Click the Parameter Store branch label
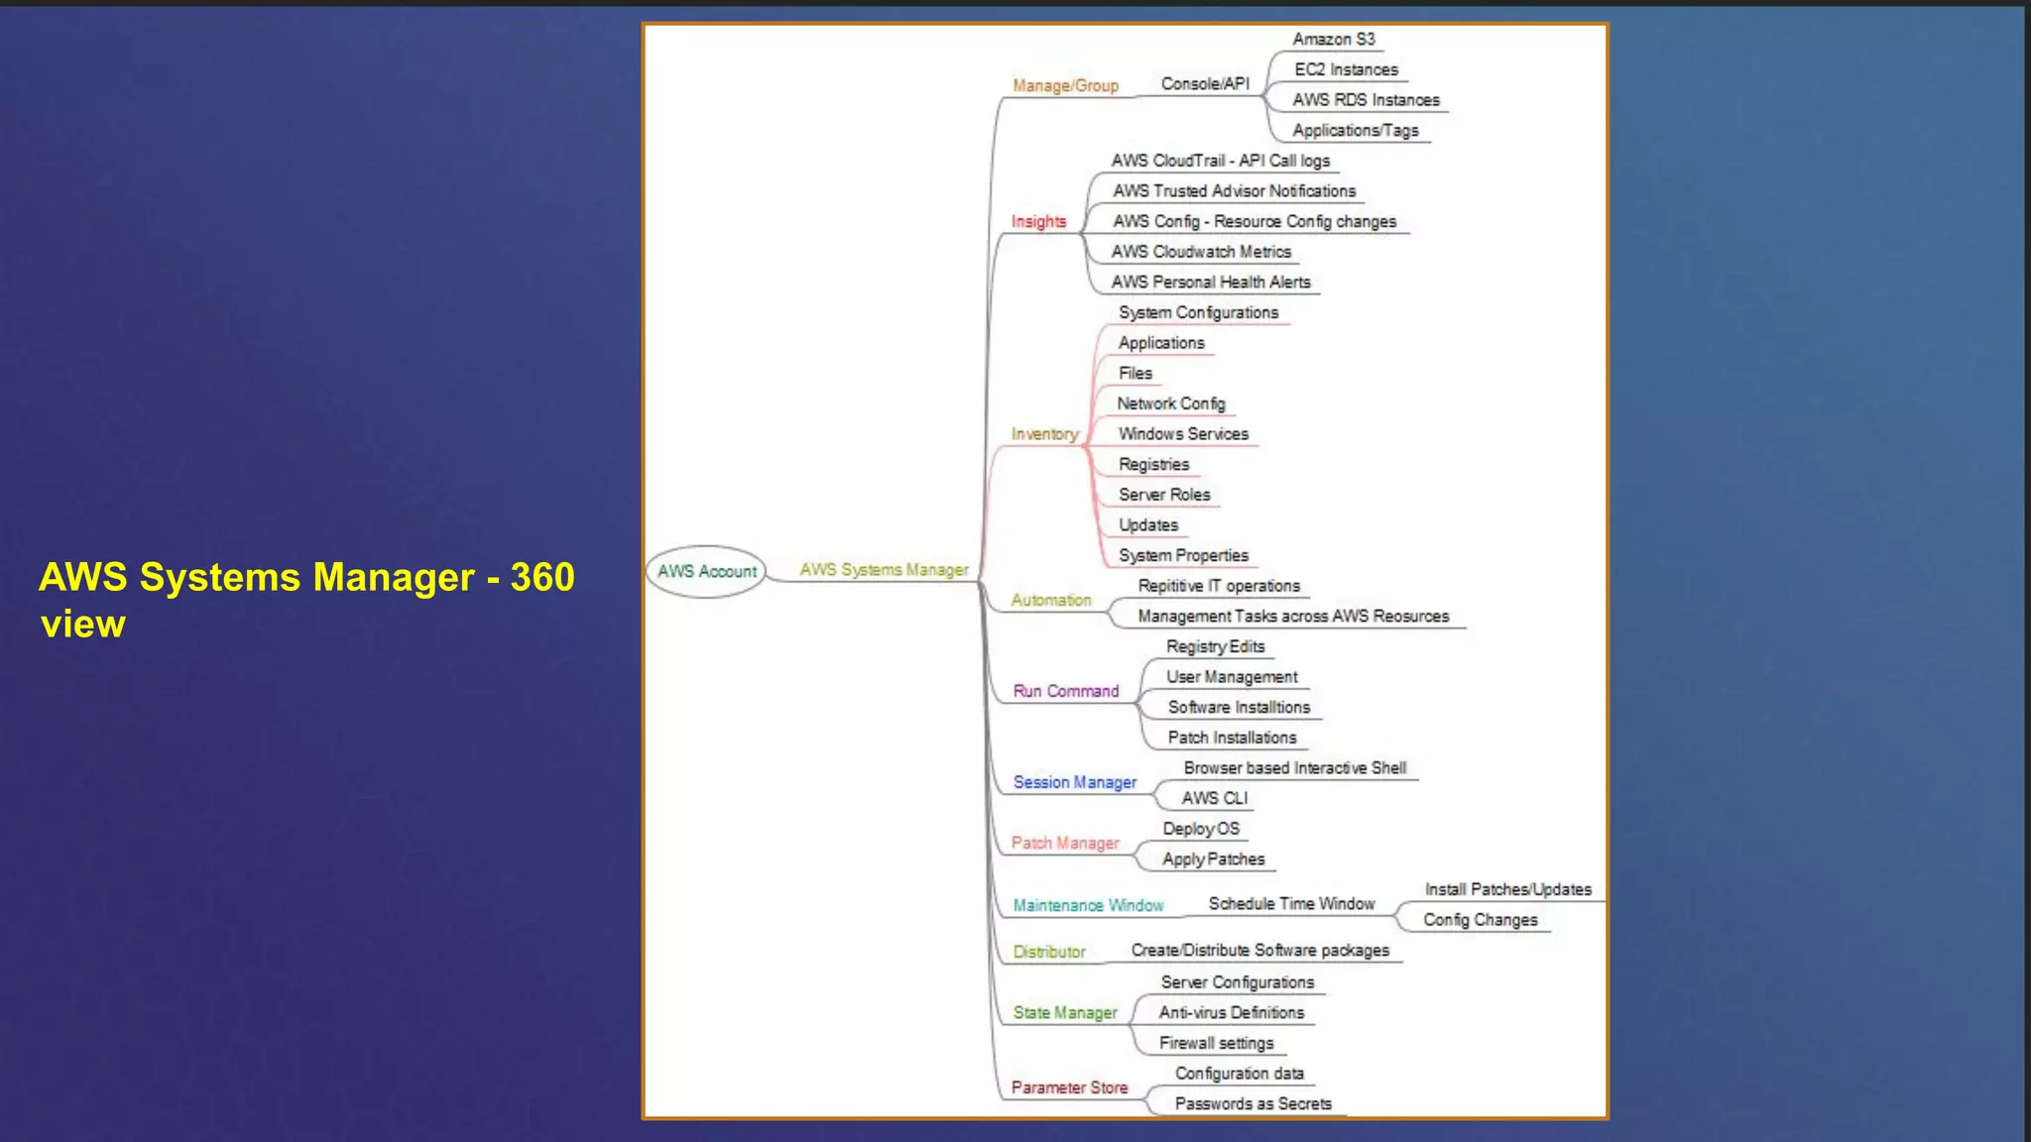The width and height of the screenshot is (2031, 1142). (x=1069, y=1087)
